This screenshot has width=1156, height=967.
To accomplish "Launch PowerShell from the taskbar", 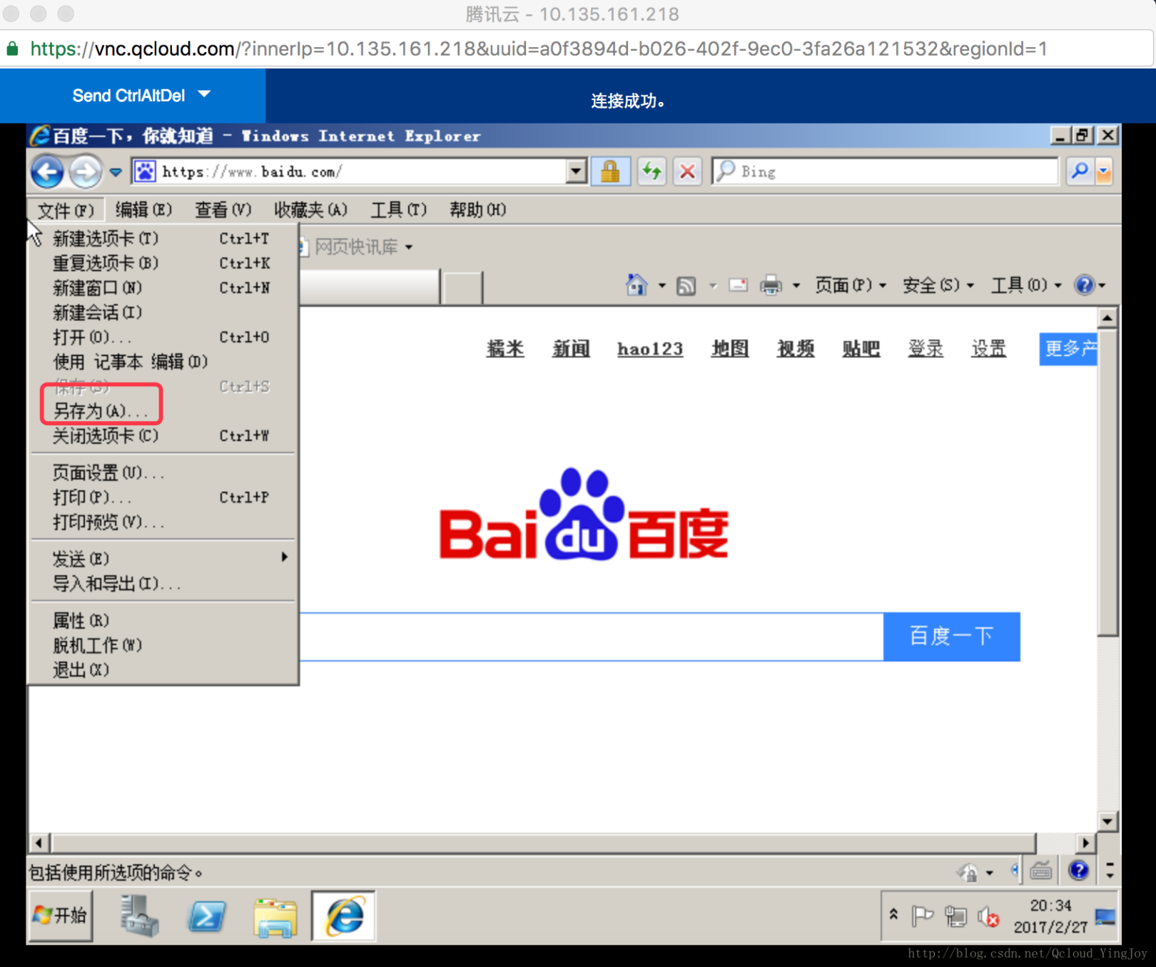I will pyautogui.click(x=207, y=916).
